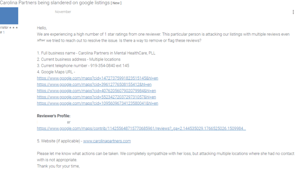The height and width of the screenshot is (171, 296).
Task: Click the Visitor three-star rank icons
Action: [x=14, y=28]
